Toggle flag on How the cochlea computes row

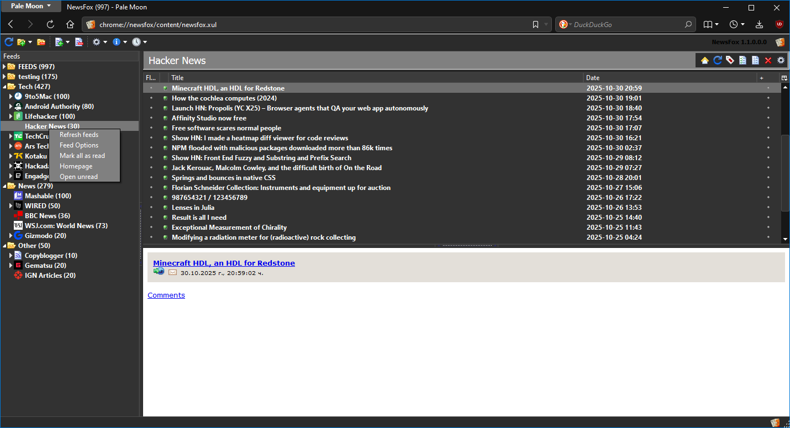point(151,98)
